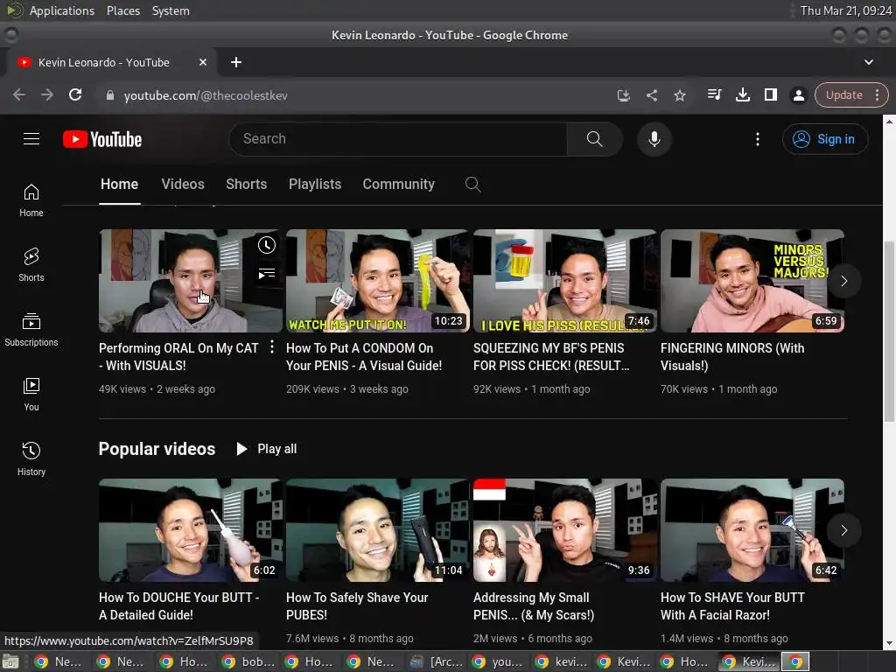Install app icon in address bar
Screen dimensions: 896x672
623,95
